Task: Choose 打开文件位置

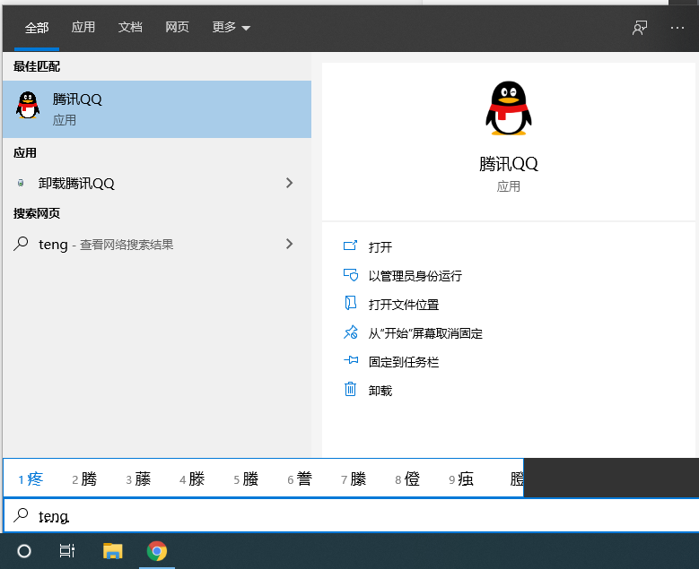Action: (404, 305)
